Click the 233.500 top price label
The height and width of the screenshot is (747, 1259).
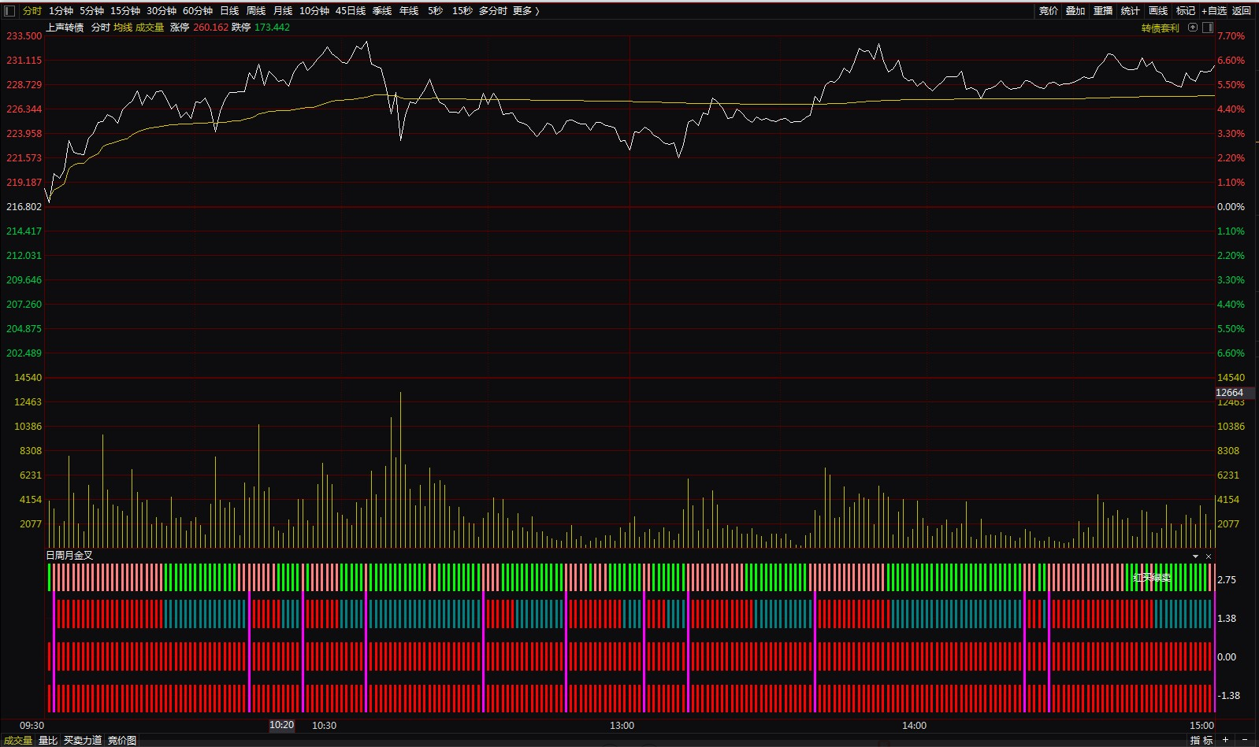tap(24, 36)
